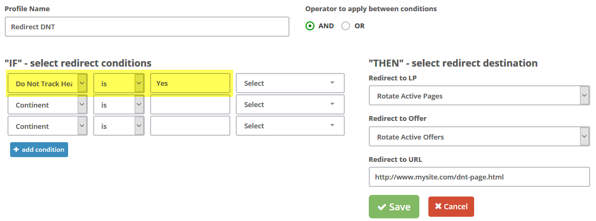Select the OR operator radio button
Viewport: 596px width, 221px height.
[x=346, y=26]
